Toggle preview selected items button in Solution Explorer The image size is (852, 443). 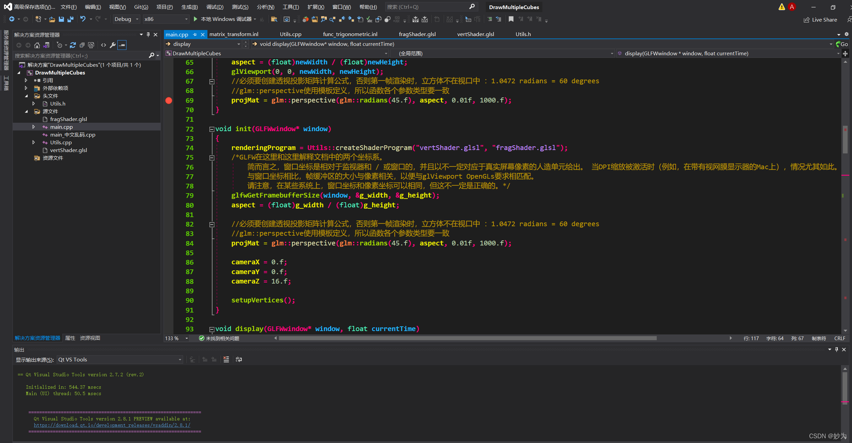coord(122,45)
